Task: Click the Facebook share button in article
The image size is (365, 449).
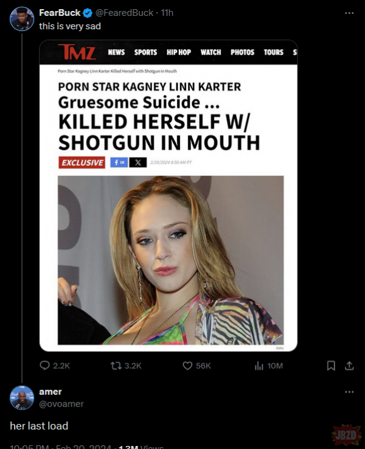Action: 118,162
